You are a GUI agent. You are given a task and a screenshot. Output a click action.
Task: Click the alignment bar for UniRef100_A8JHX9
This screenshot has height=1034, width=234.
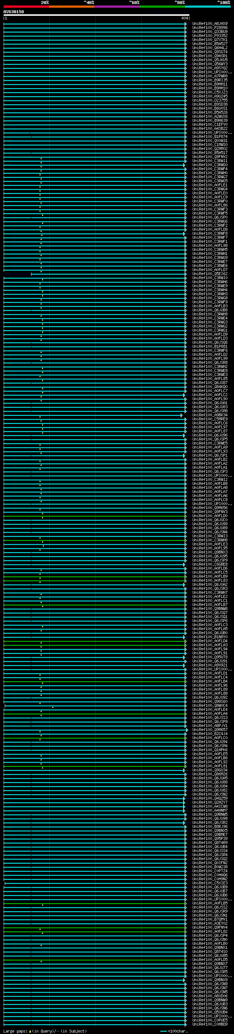coord(95,24)
